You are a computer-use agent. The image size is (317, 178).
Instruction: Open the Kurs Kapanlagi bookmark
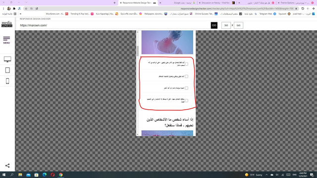[107, 14]
